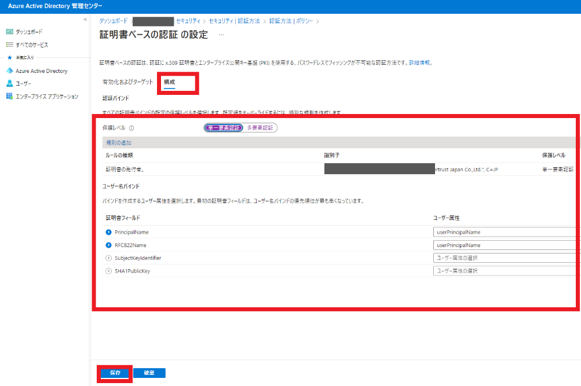Click the Azure Active Directory 管理センター title
Screen dimensions: 581x386
(55, 6)
